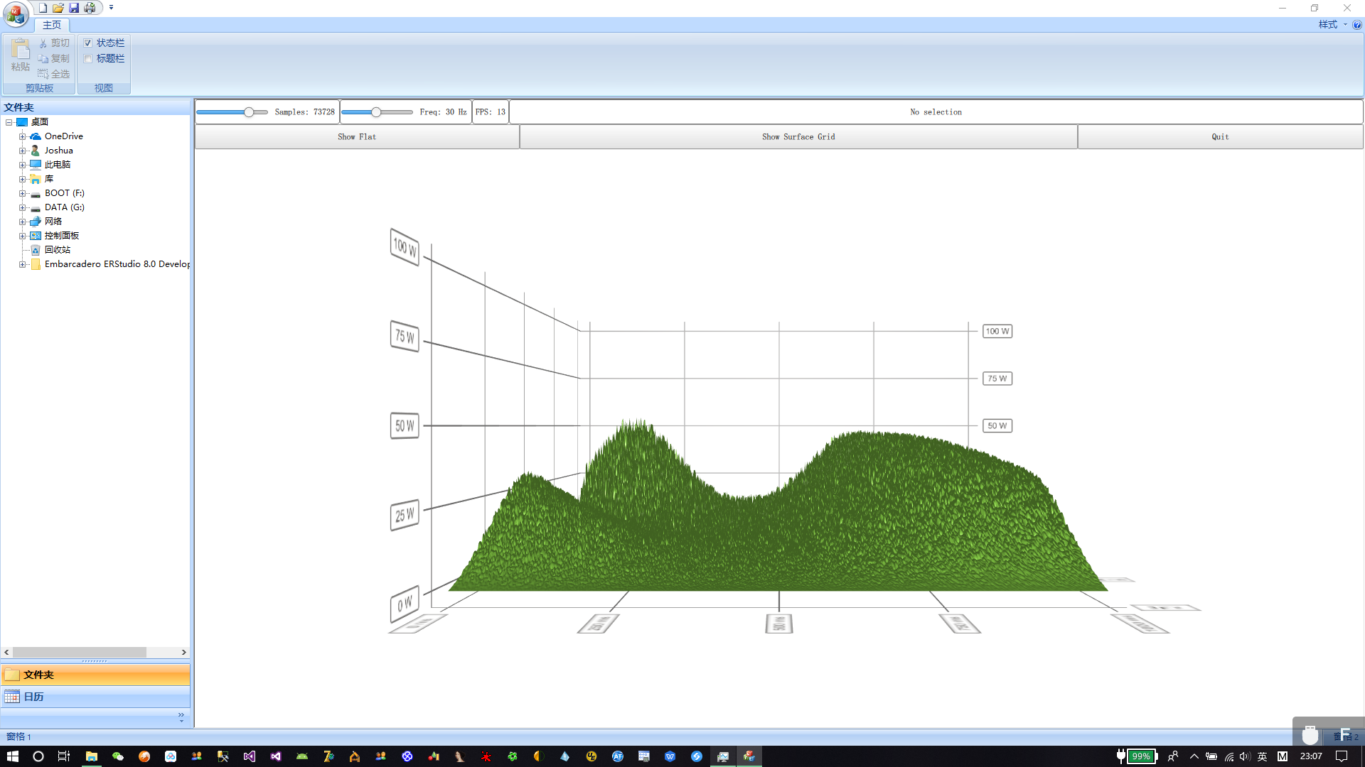Click the New document icon
Image resolution: width=1365 pixels, height=767 pixels.
[x=43, y=8]
